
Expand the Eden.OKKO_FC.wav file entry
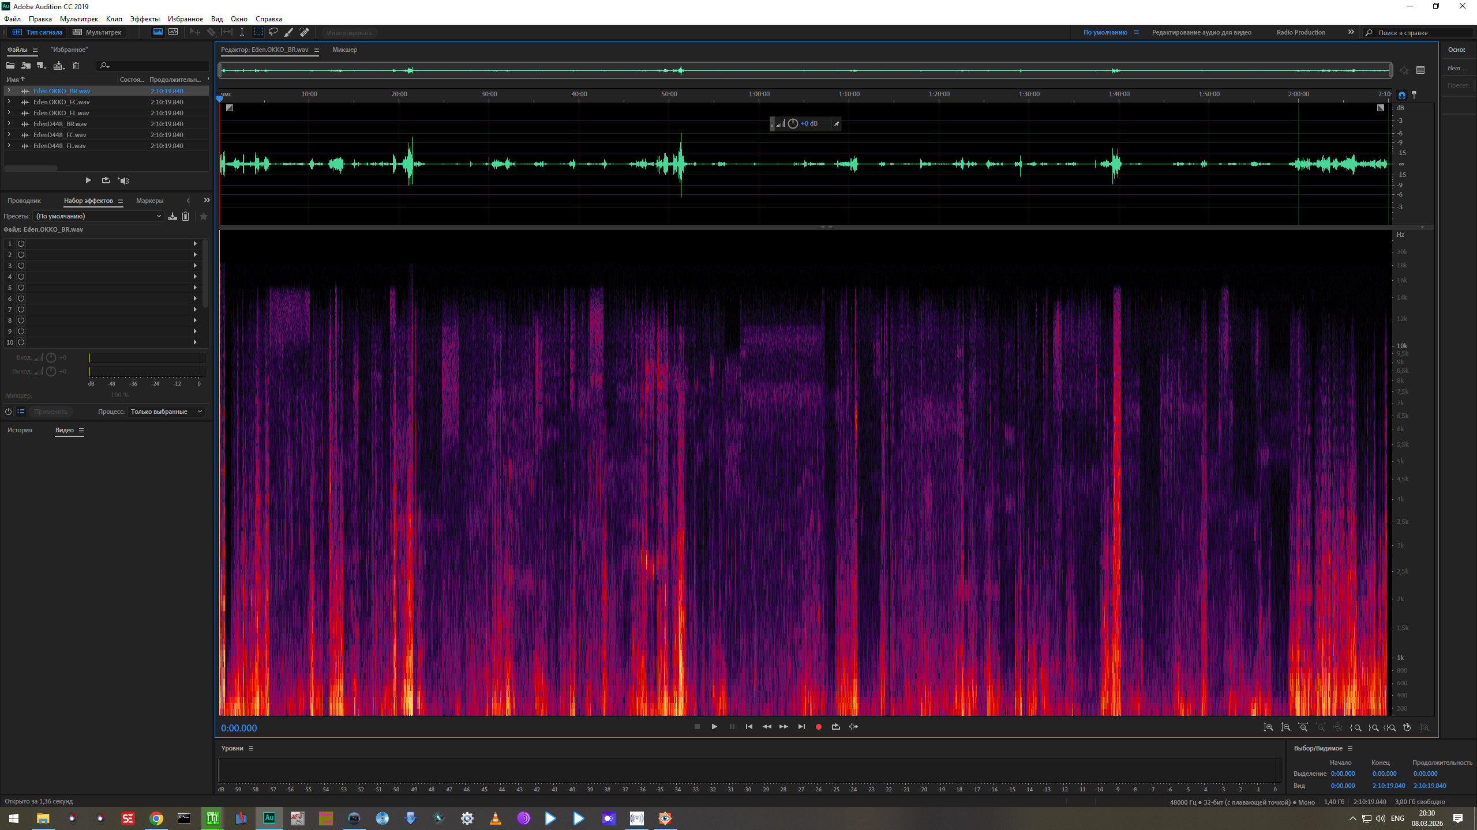tap(9, 102)
